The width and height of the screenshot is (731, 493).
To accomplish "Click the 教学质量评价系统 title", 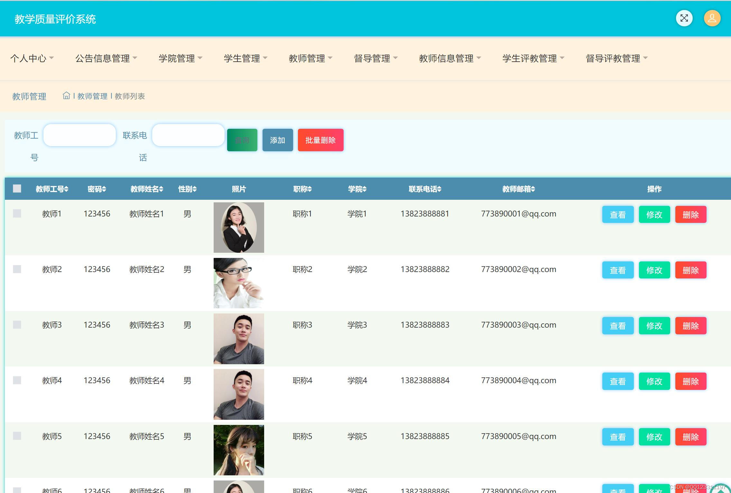I will [55, 19].
